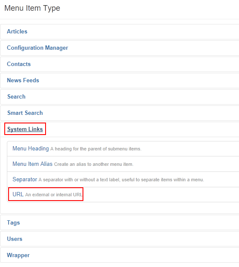Expand the Articles menu item type

click(x=17, y=32)
